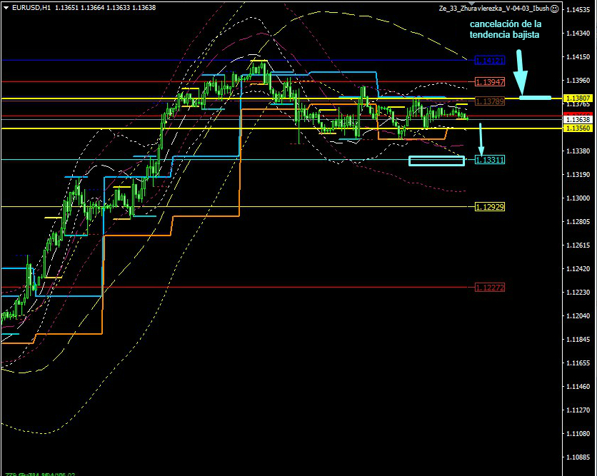The image size is (597, 476).
Task: Click the 1.14150 price scale value
Action: coord(578,57)
